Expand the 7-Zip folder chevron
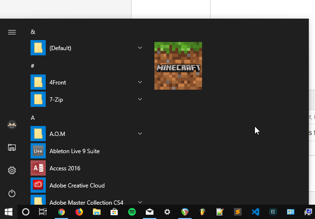Image resolution: width=315 pixels, height=219 pixels. point(140,99)
